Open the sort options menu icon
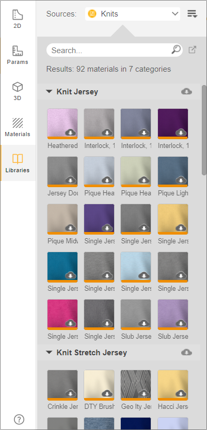 (x=193, y=14)
